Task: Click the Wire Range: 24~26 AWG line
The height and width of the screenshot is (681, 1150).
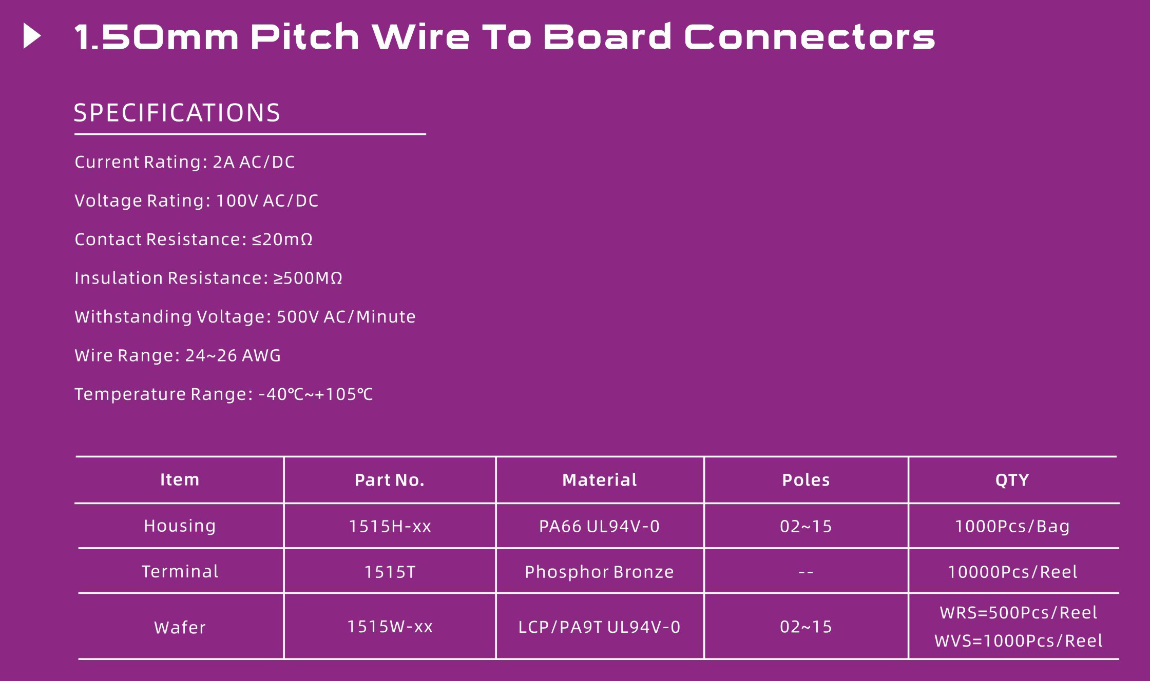Action: pos(178,355)
